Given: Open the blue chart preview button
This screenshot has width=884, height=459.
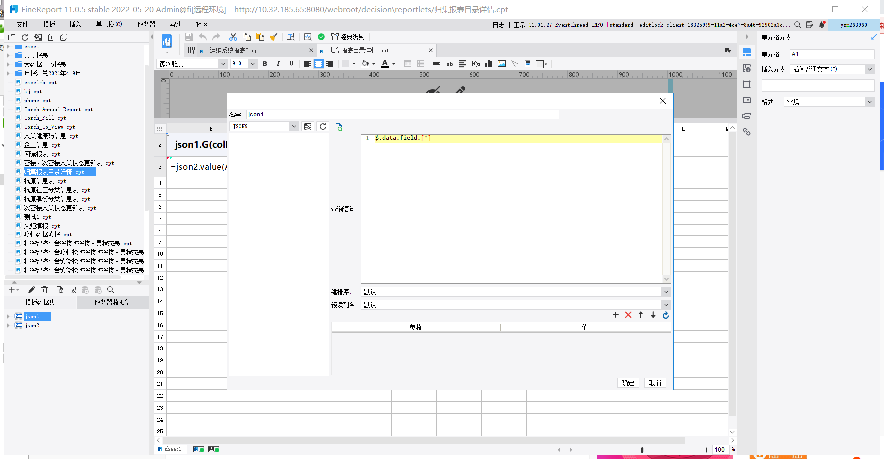Looking at the screenshot, I should click(x=167, y=42).
